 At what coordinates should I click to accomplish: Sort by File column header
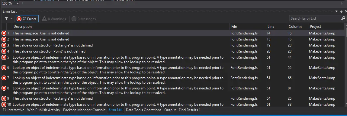click(x=247, y=27)
